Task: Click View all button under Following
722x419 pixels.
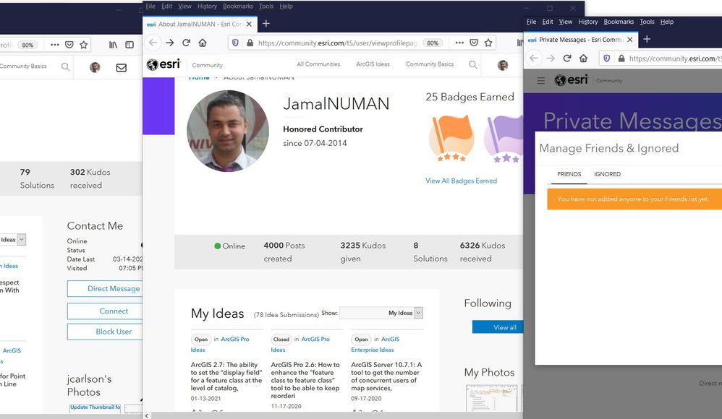Action: (x=498, y=327)
